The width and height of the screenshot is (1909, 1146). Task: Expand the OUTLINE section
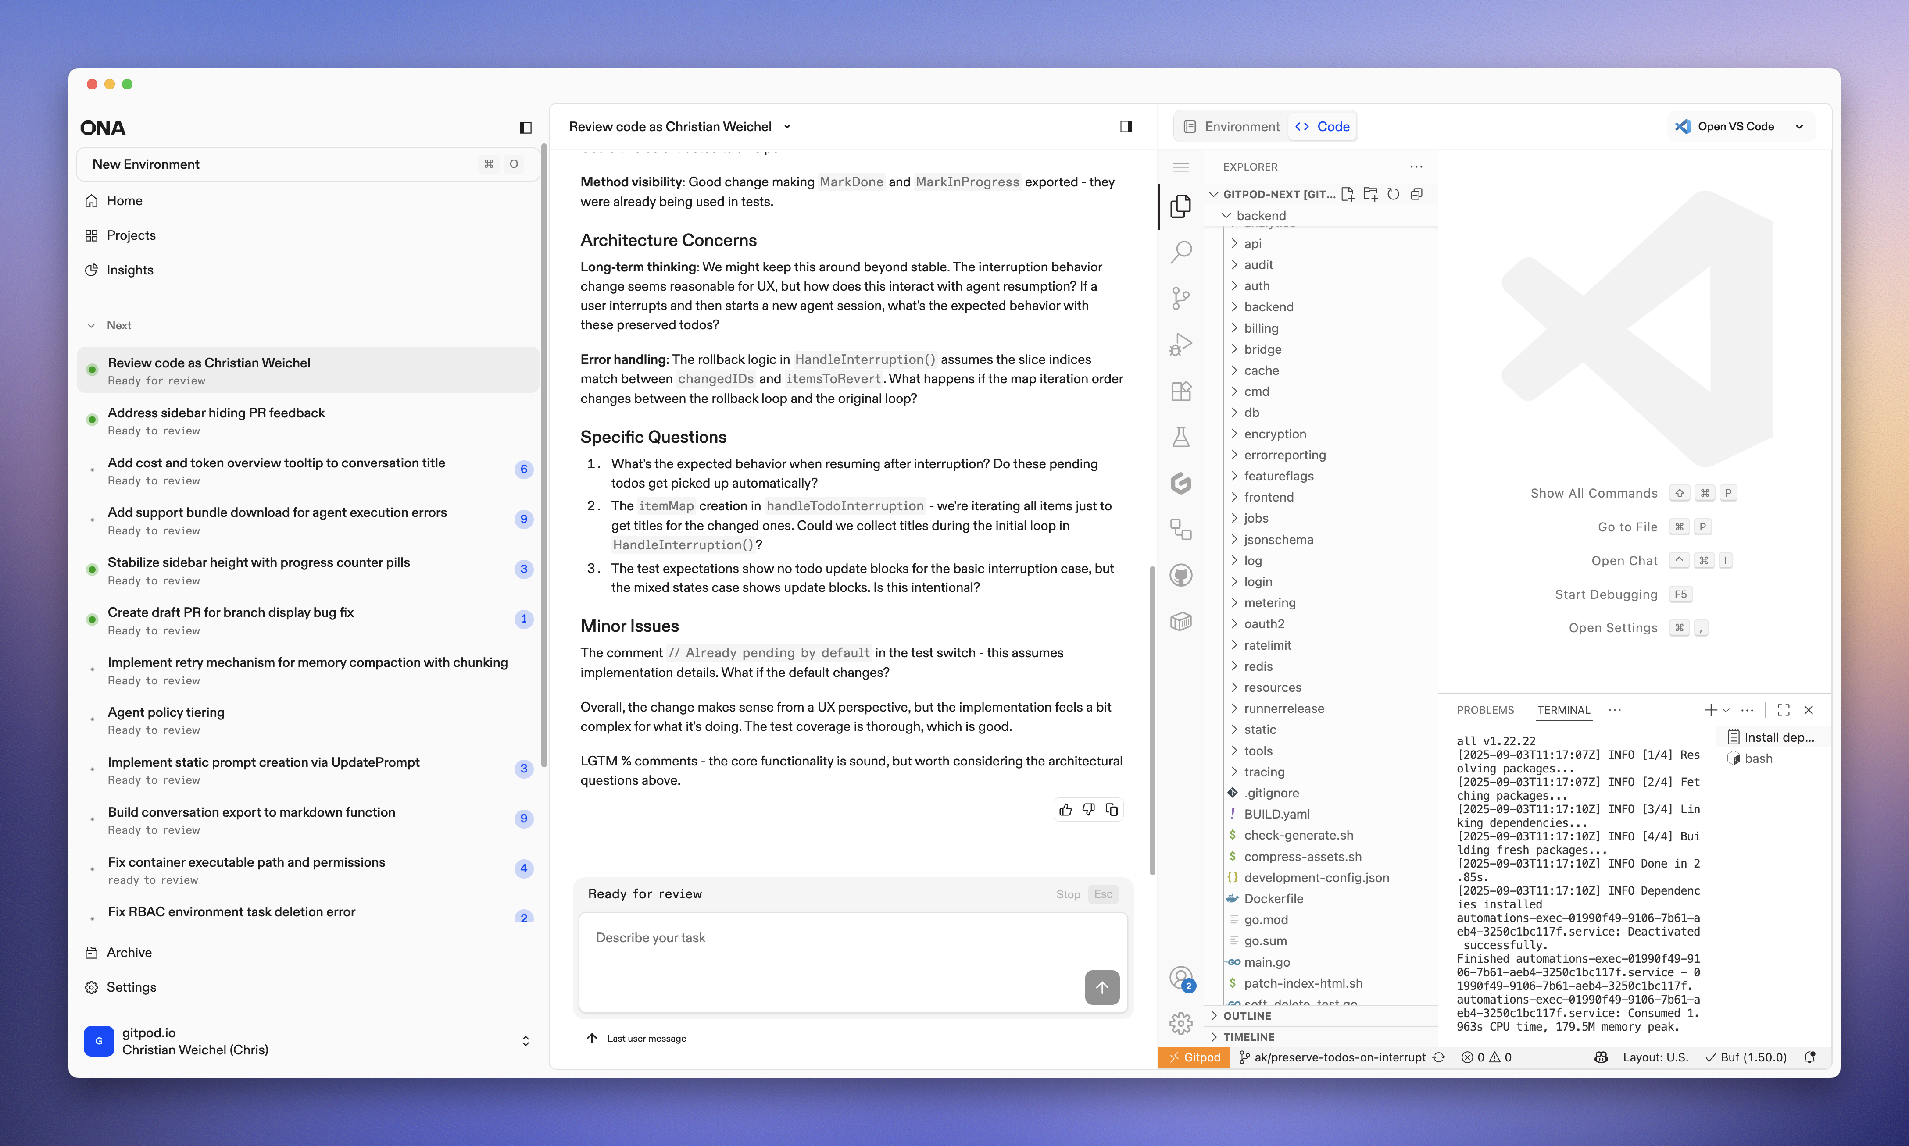click(x=1246, y=1015)
